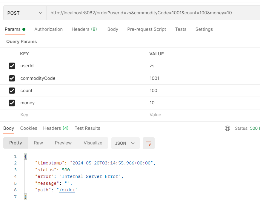This screenshot has height=209, width=260.
Task: Follow the /order path link
Action: tap(67, 190)
